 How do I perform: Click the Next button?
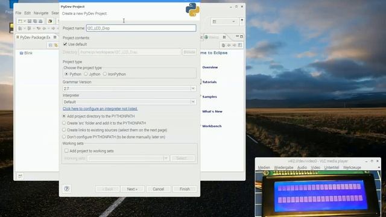tap(132, 189)
